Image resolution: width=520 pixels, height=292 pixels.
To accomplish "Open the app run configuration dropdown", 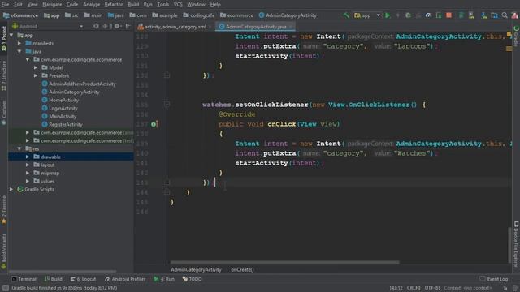I will (x=367, y=15).
